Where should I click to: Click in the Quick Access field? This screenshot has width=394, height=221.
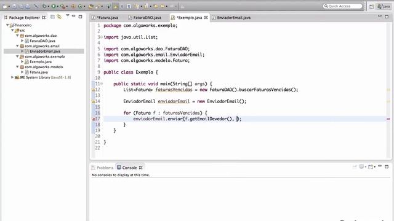point(343,6)
